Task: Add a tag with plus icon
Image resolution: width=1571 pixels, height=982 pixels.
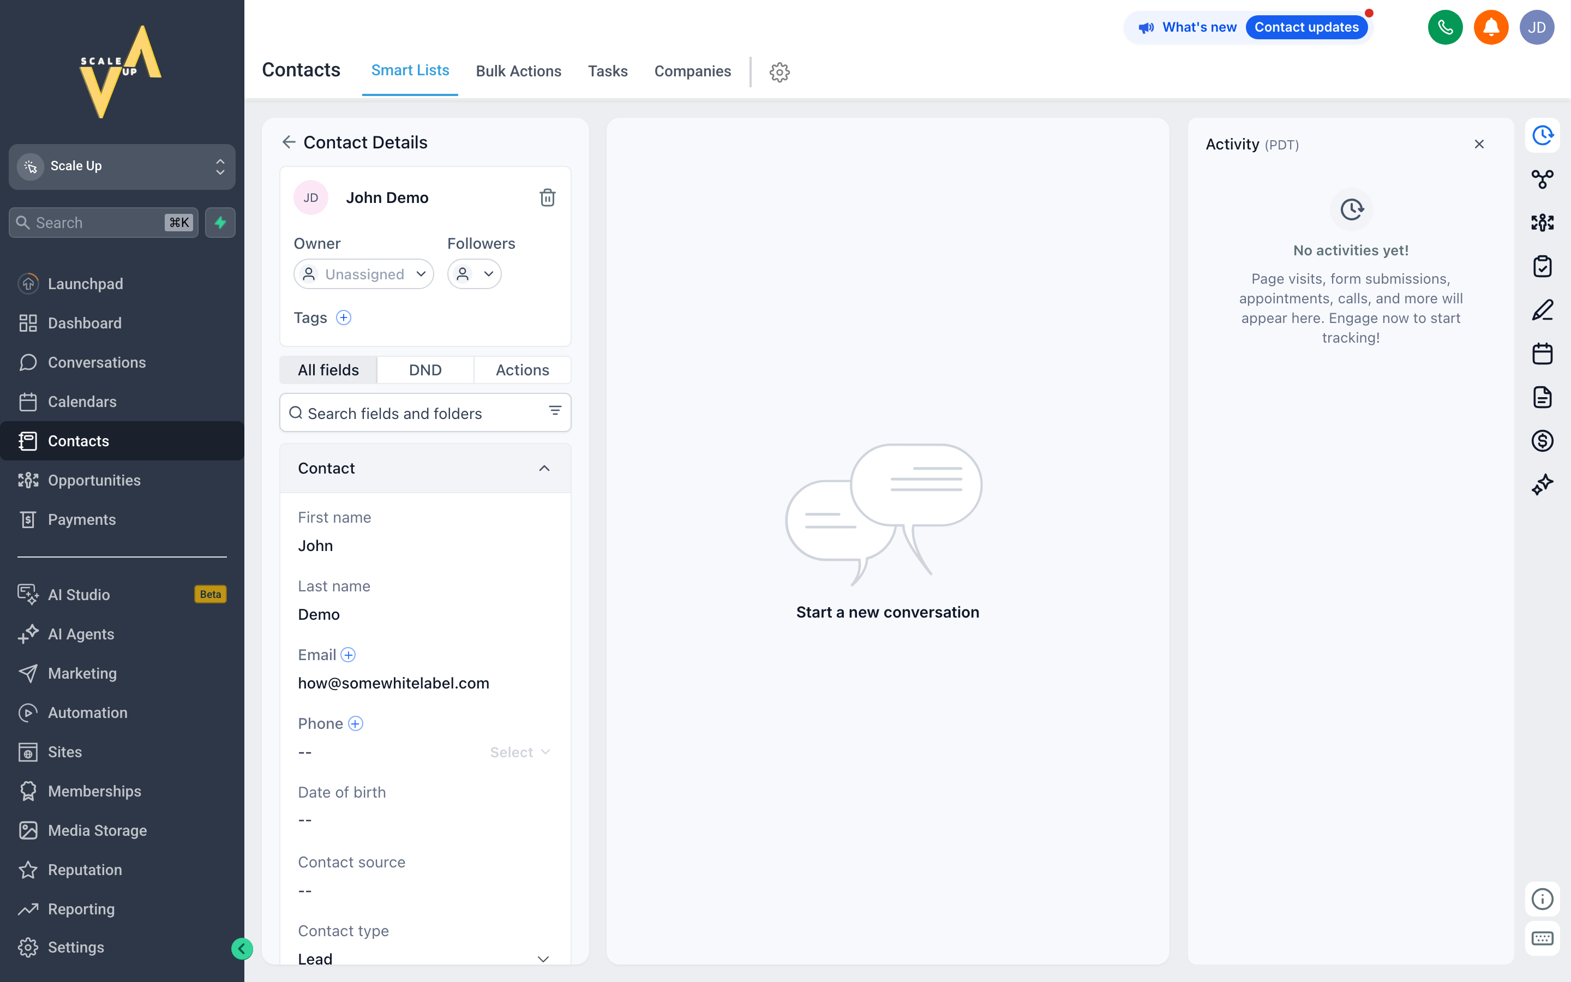Action: pos(344,318)
